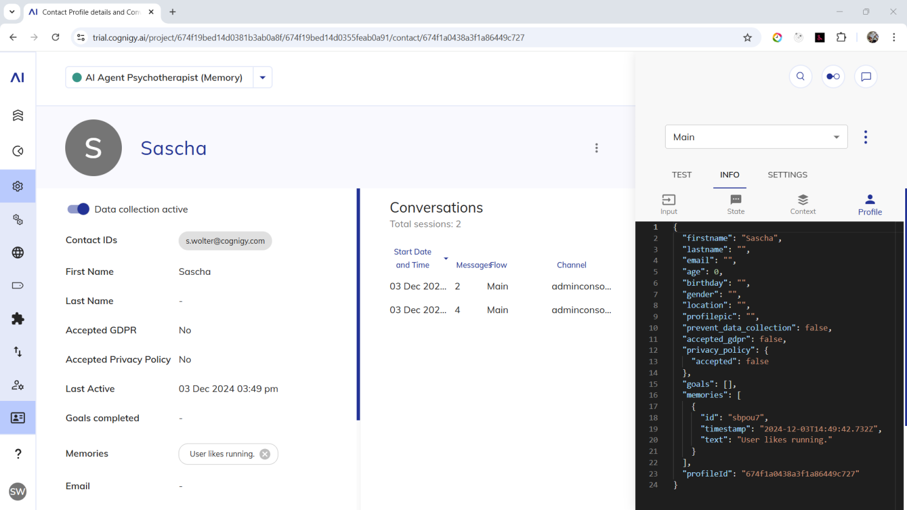The width and height of the screenshot is (907, 510).
Task: Open the Context info panel
Action: tap(802, 204)
